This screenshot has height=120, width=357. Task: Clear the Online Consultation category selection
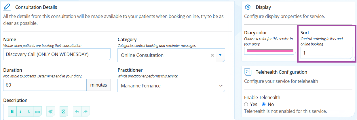point(212,55)
